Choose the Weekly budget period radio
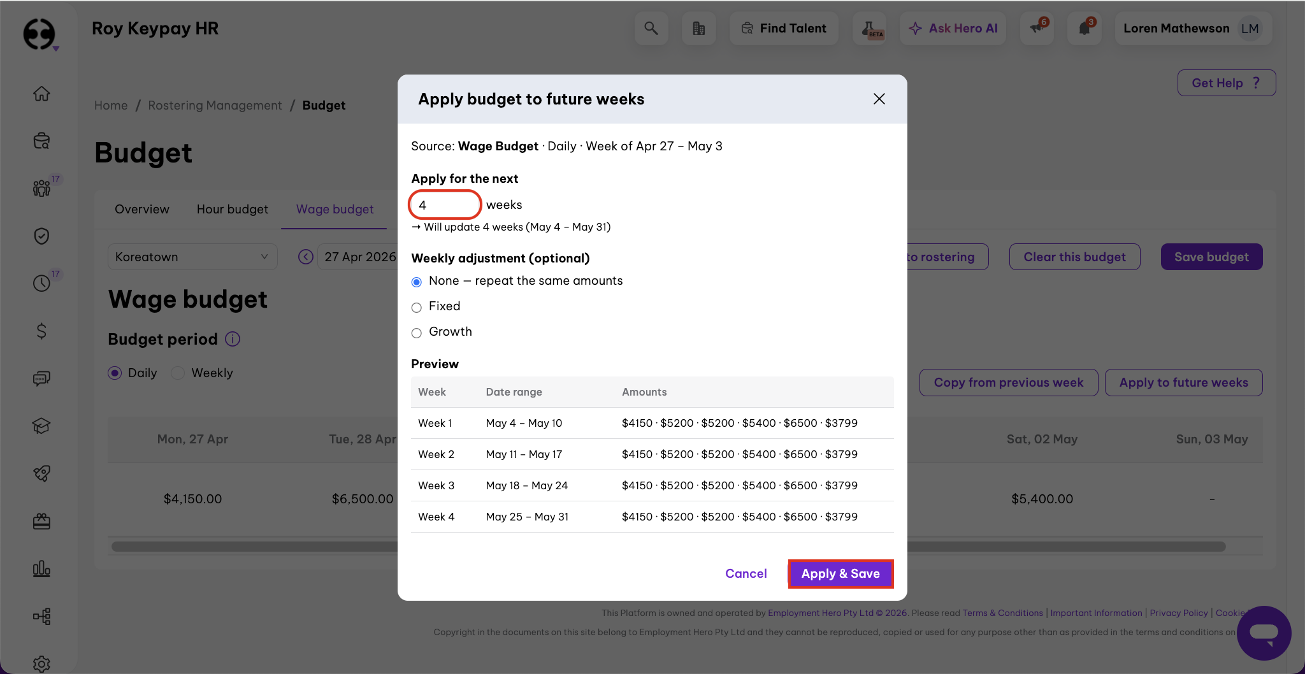1305x674 pixels. coord(178,373)
